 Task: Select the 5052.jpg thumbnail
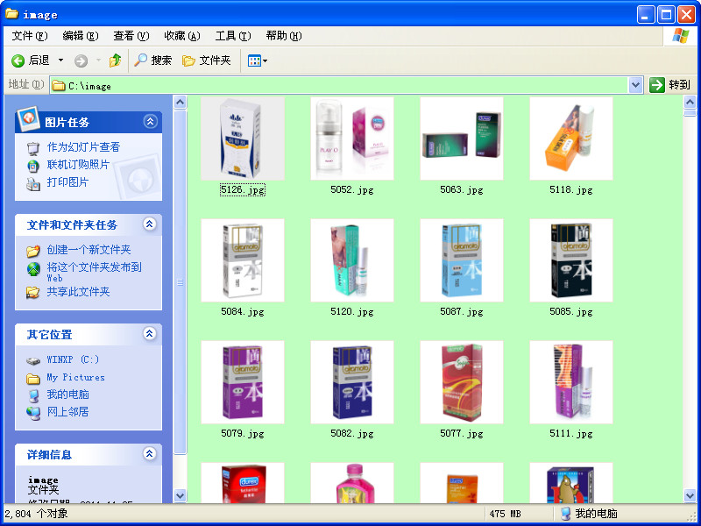[352, 139]
